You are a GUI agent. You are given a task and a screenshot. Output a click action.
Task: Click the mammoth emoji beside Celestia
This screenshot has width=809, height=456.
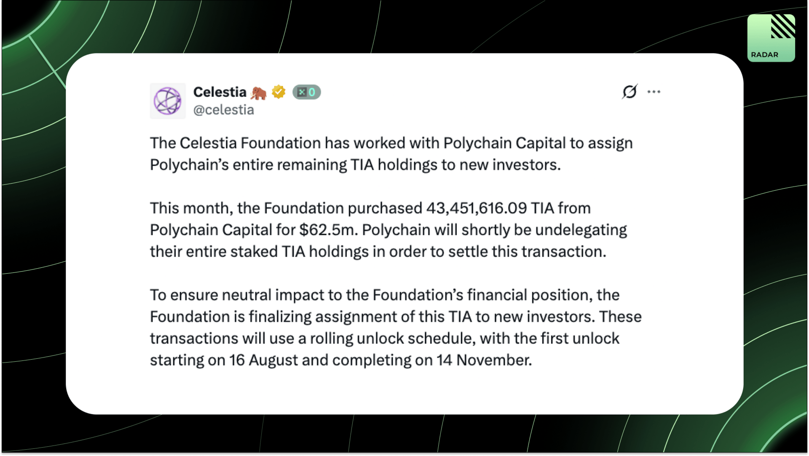(258, 92)
